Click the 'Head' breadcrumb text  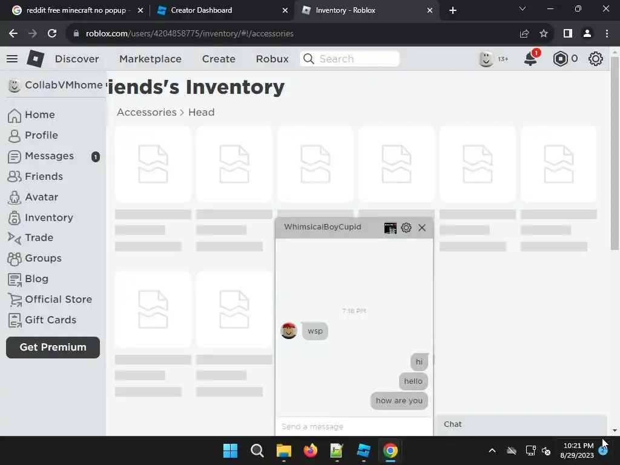(201, 112)
